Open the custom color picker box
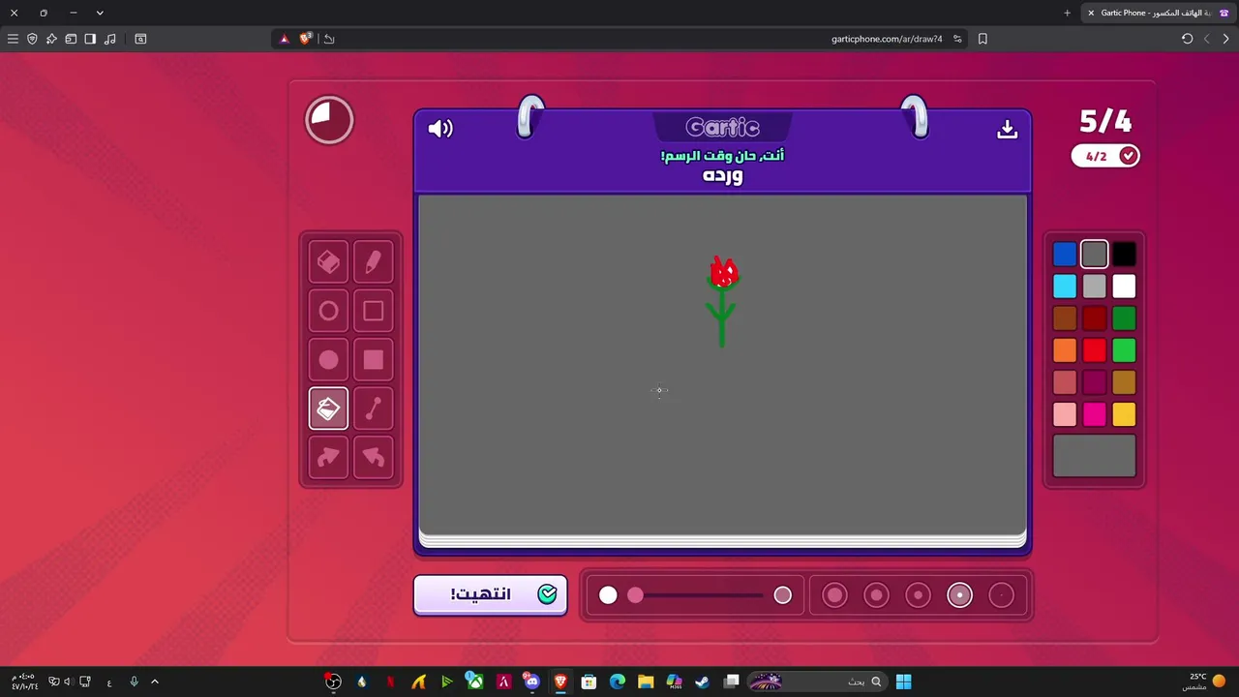 pos(1095,456)
